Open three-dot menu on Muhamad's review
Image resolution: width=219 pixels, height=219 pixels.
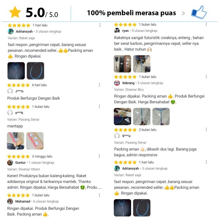[99, 195]
